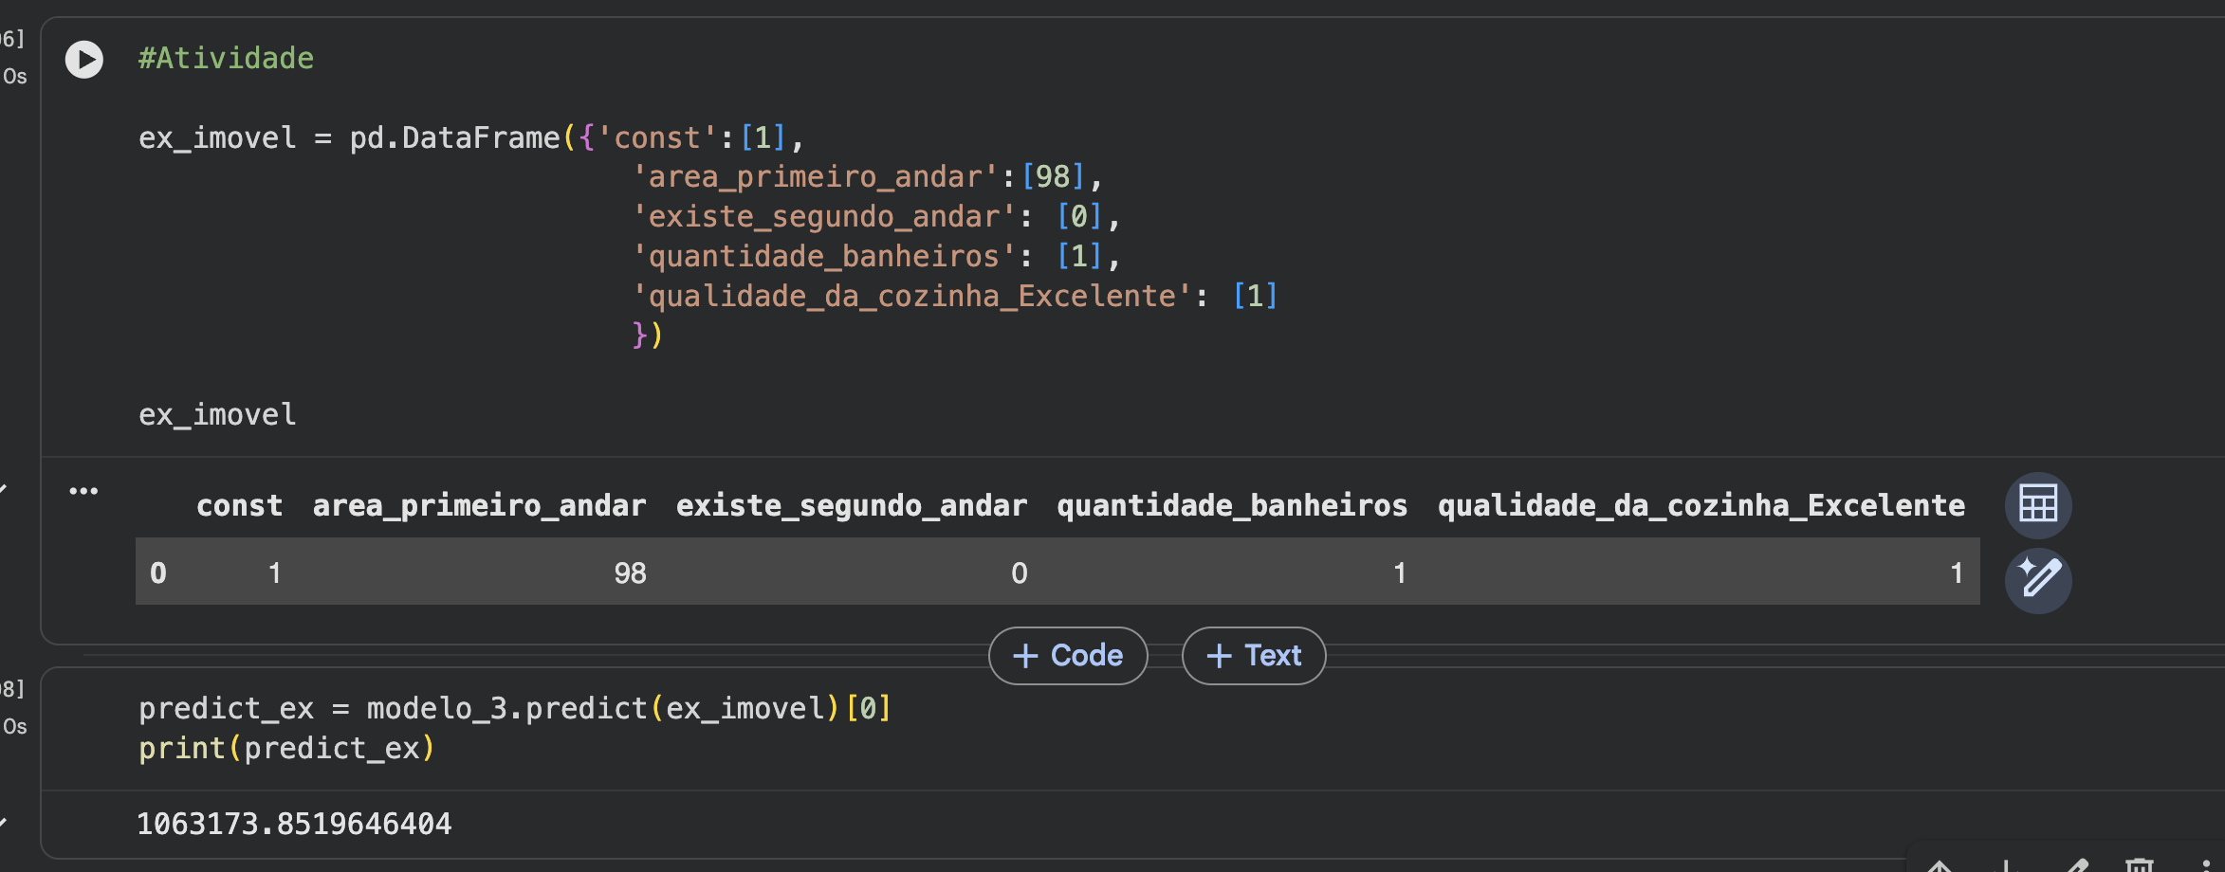Click the print(predict_ex) code line
The width and height of the screenshot is (2225, 872).
pyautogui.click(x=286, y=749)
